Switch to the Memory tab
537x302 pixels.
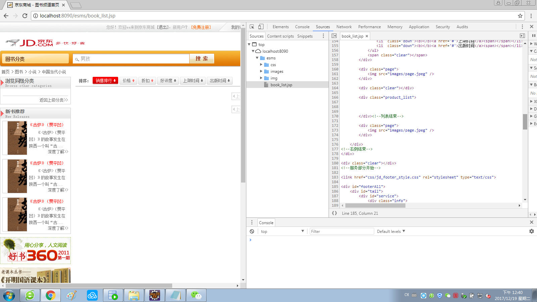tap(395, 27)
